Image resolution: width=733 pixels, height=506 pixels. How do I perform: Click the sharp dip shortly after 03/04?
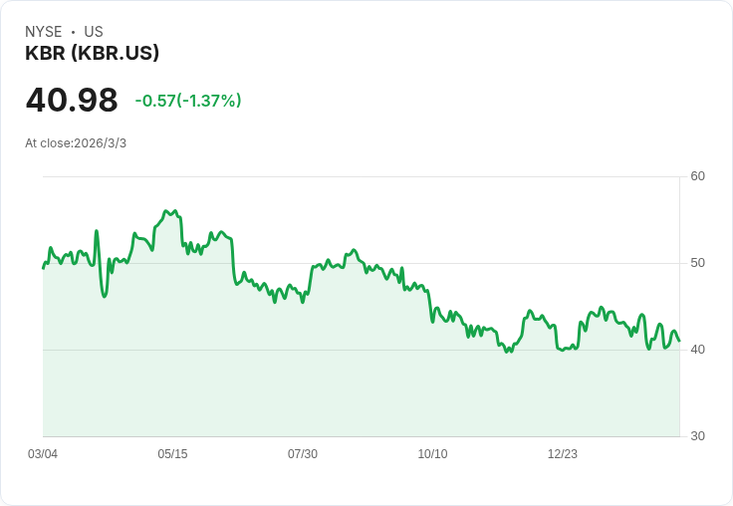(x=105, y=297)
